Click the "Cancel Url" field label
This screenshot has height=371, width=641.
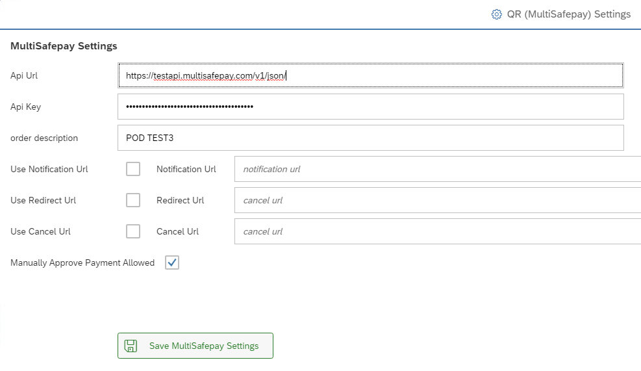point(177,231)
